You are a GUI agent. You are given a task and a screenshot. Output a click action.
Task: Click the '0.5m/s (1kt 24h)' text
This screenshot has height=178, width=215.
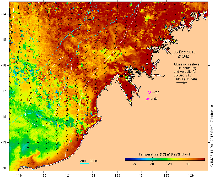(185, 79)
